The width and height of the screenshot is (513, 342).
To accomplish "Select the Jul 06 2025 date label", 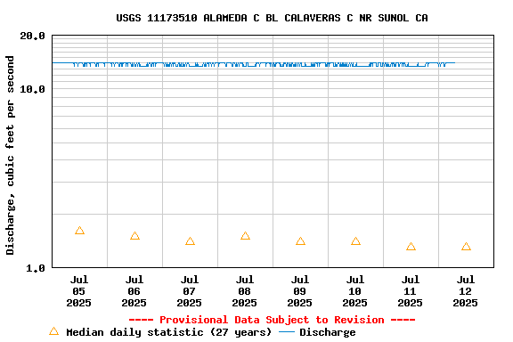I will tap(134, 291).
